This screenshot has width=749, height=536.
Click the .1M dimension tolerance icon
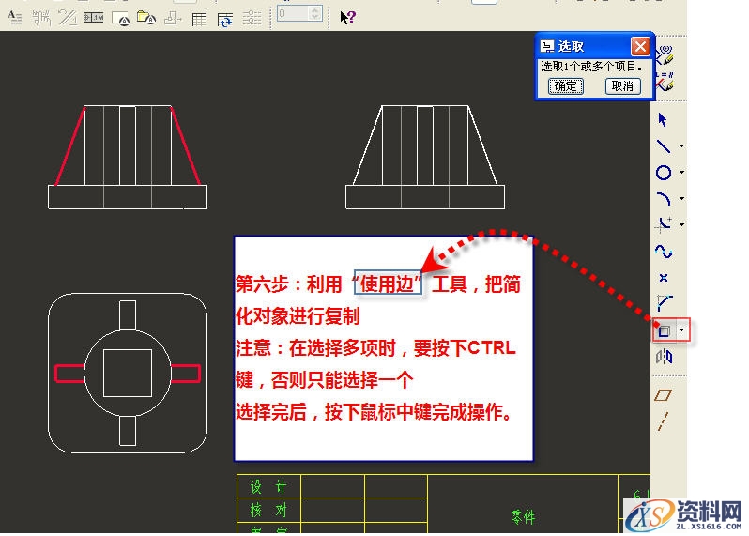coord(94,18)
